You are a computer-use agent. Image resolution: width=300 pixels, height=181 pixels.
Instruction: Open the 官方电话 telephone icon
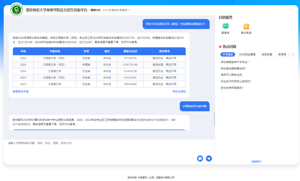pyautogui.click(x=246, y=26)
